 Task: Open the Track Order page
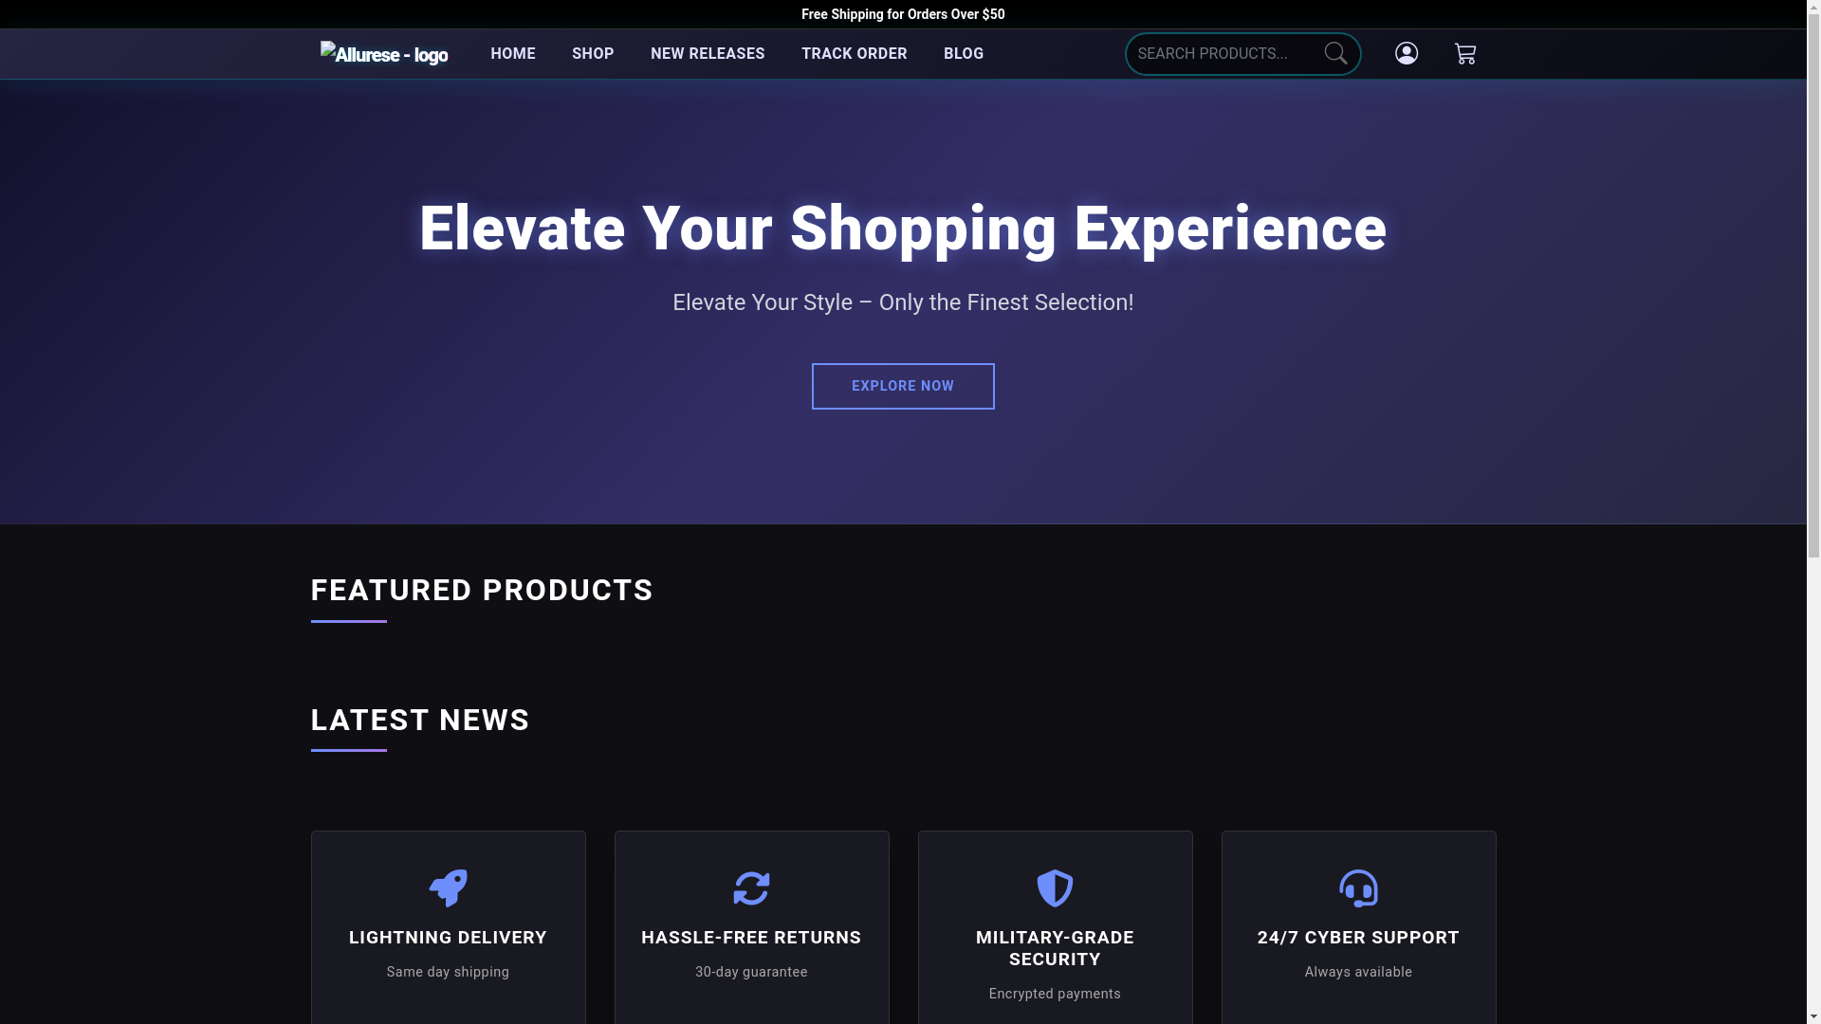pos(854,54)
